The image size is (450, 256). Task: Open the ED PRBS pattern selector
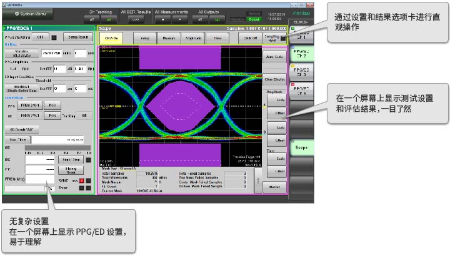(x=30, y=116)
